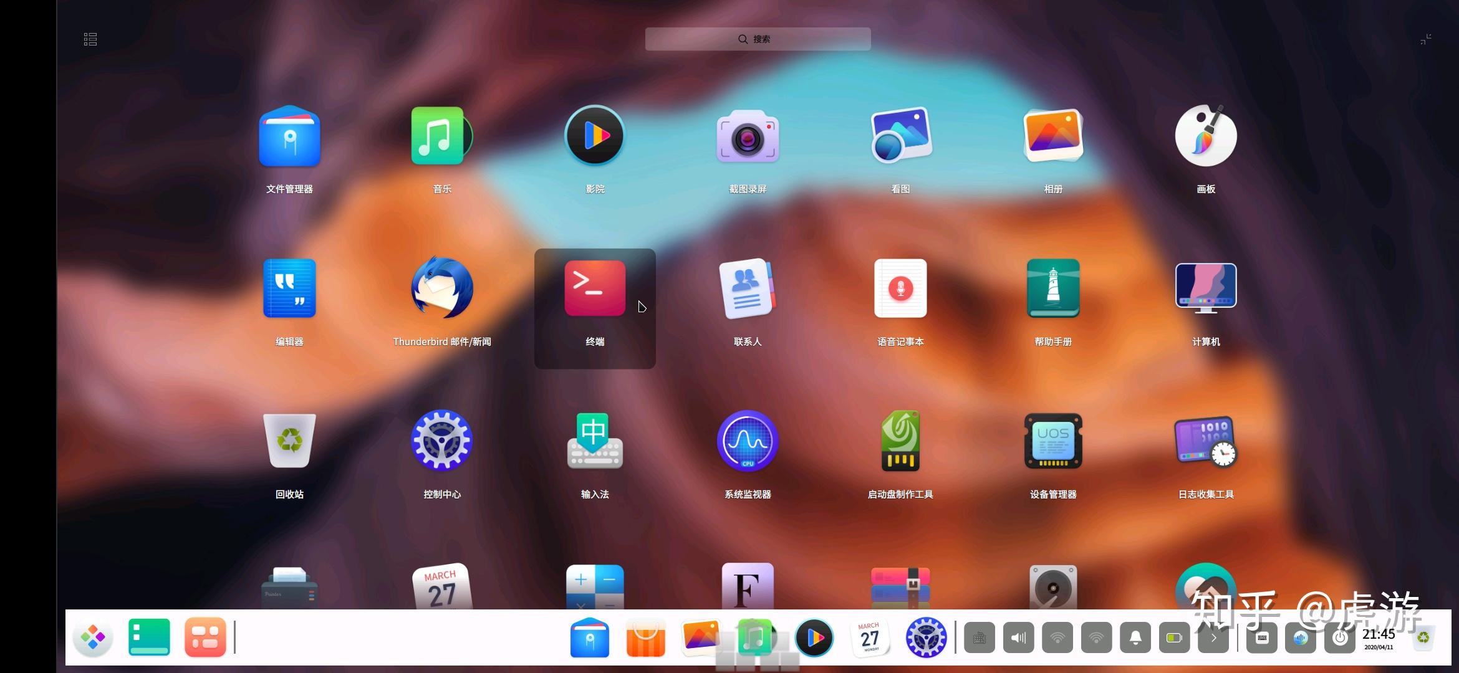Open 文件管理器 file manager icon
1459x673 pixels.
coord(289,136)
